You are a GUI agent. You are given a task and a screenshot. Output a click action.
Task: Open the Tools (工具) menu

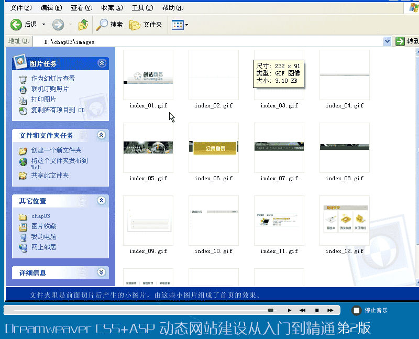pos(142,8)
